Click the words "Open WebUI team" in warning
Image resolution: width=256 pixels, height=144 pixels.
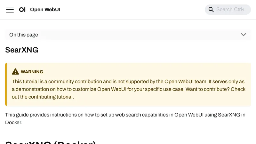coord(183,82)
